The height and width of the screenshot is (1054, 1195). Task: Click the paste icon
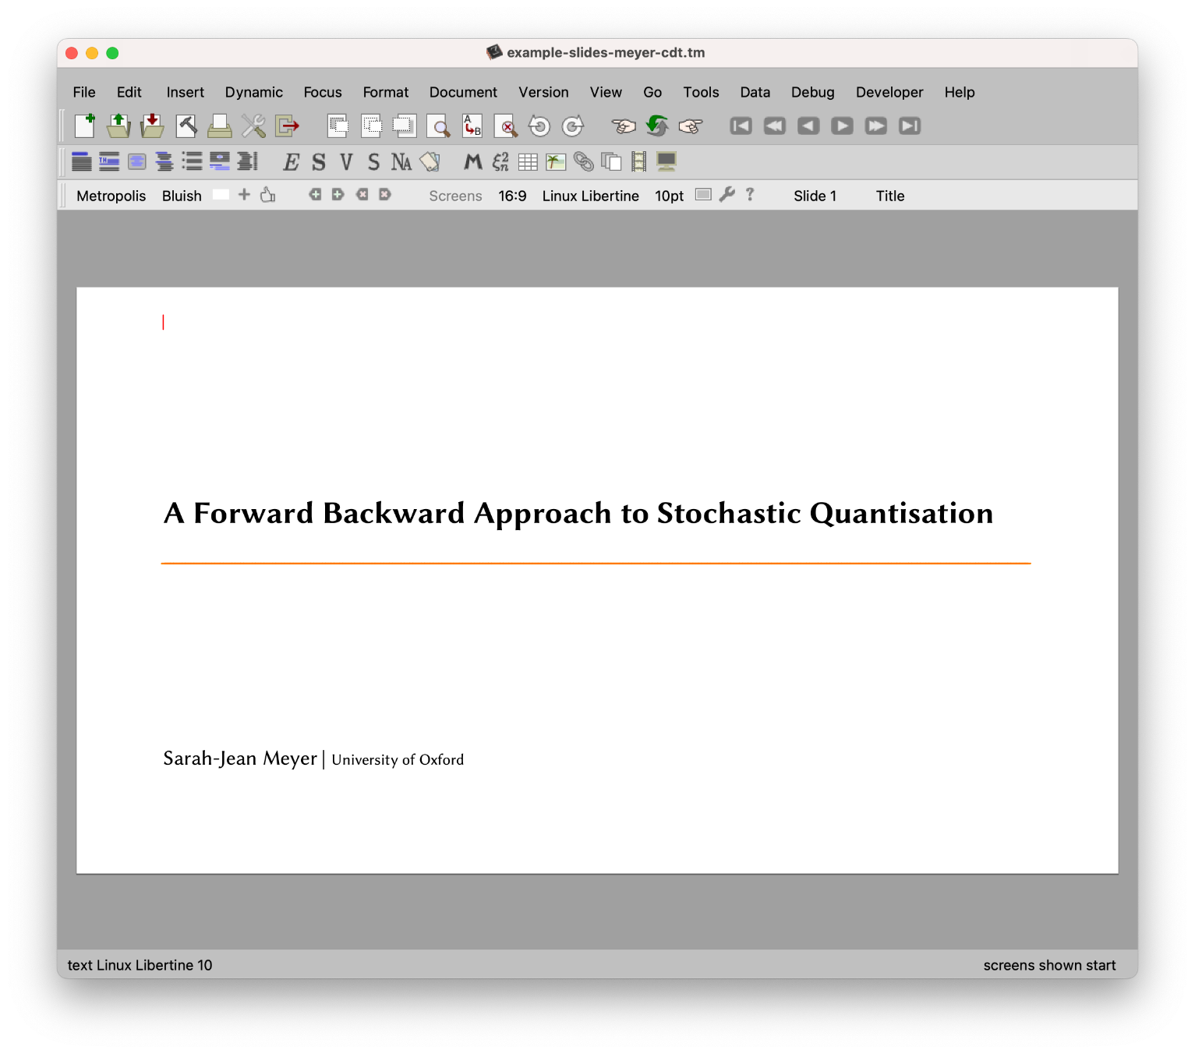point(404,126)
